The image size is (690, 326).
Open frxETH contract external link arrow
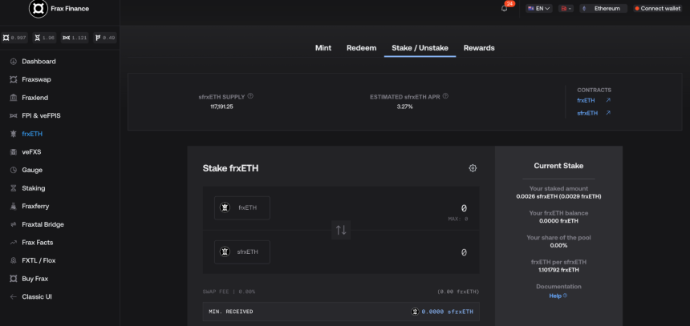click(608, 100)
